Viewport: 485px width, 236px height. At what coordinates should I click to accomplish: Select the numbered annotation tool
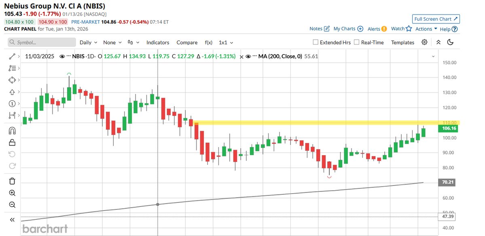point(12,103)
